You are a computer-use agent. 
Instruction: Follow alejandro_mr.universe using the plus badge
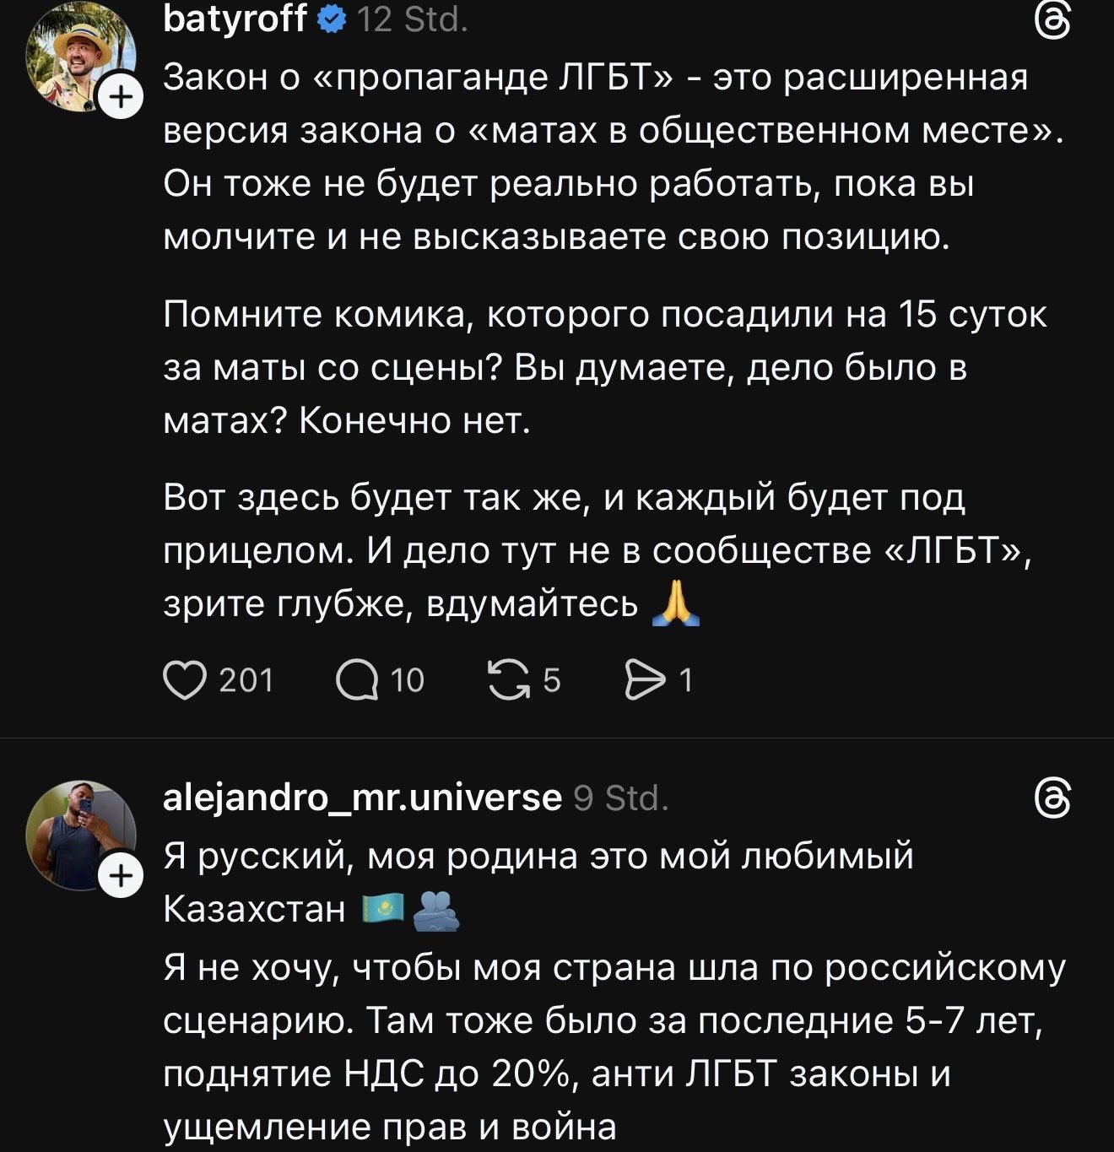point(122,877)
